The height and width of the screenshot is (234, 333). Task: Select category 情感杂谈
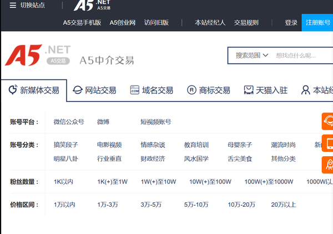tap(153, 145)
